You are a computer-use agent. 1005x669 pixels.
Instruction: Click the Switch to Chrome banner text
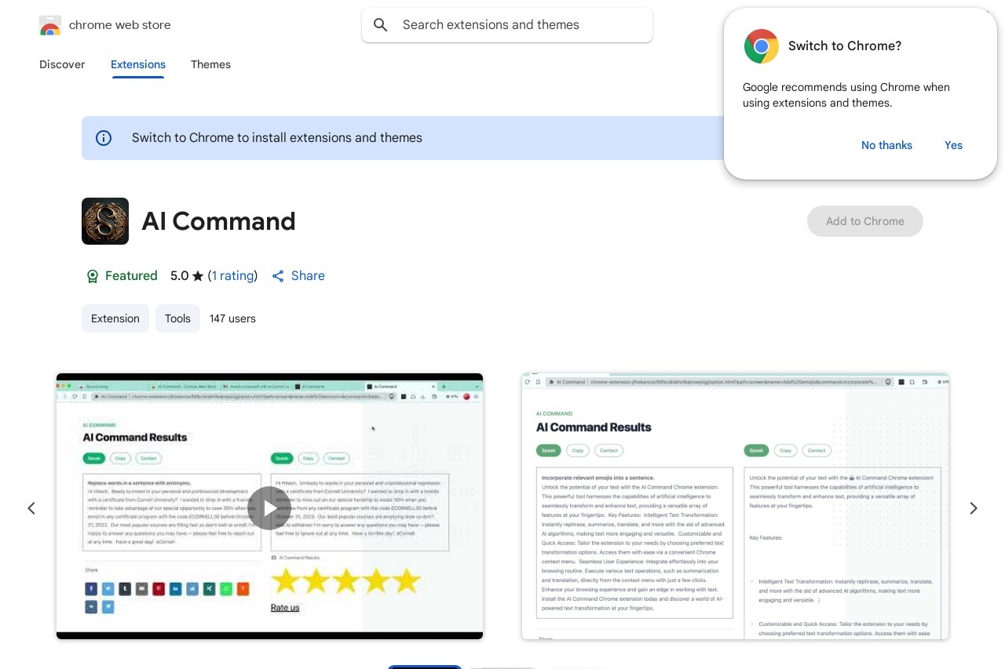click(x=277, y=138)
